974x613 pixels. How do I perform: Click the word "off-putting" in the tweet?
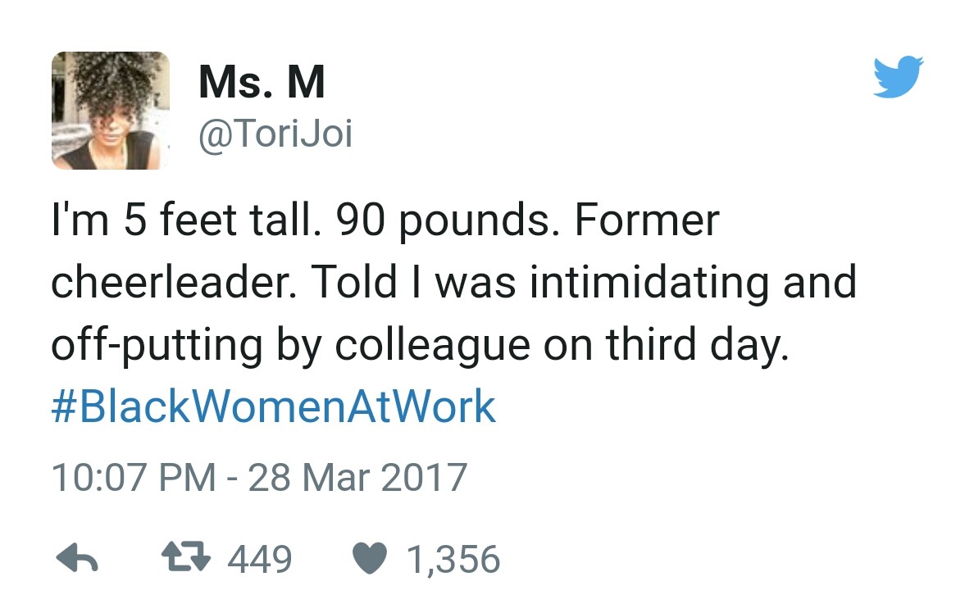click(x=157, y=345)
